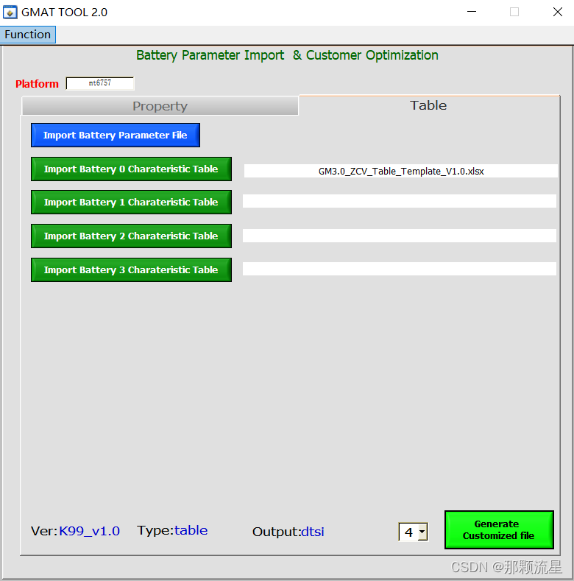
Task: Click Import Battery 3 Charateristic Table
Action: (x=132, y=270)
